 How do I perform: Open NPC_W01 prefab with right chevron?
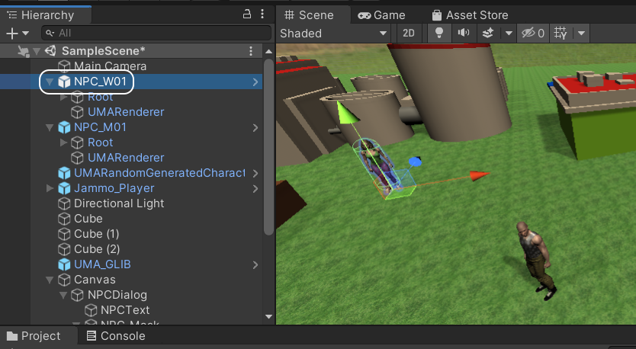pos(255,82)
